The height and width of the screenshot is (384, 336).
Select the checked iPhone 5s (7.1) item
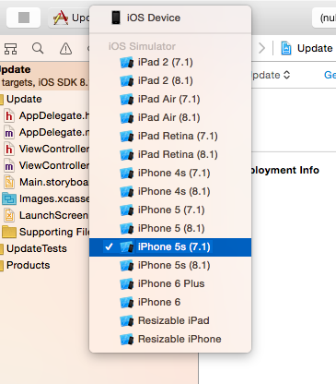pyautogui.click(x=170, y=246)
